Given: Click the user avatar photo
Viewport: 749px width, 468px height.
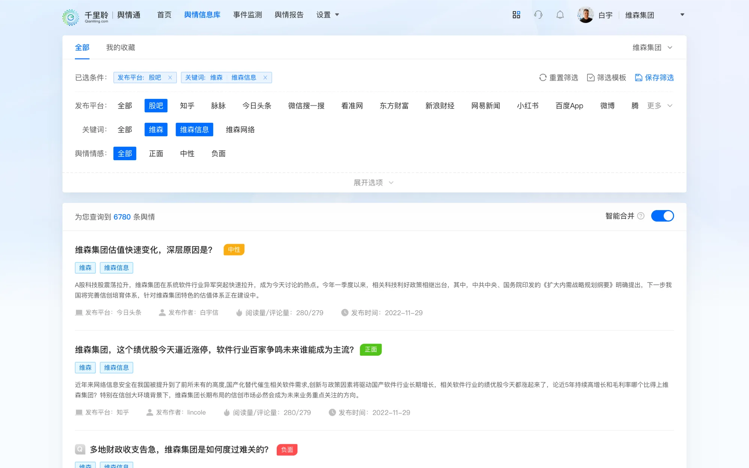Looking at the screenshot, I should pos(586,15).
